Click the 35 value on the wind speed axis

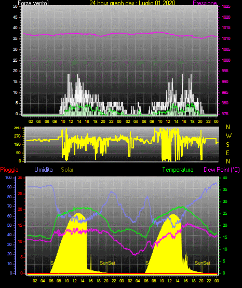coord(15,38)
